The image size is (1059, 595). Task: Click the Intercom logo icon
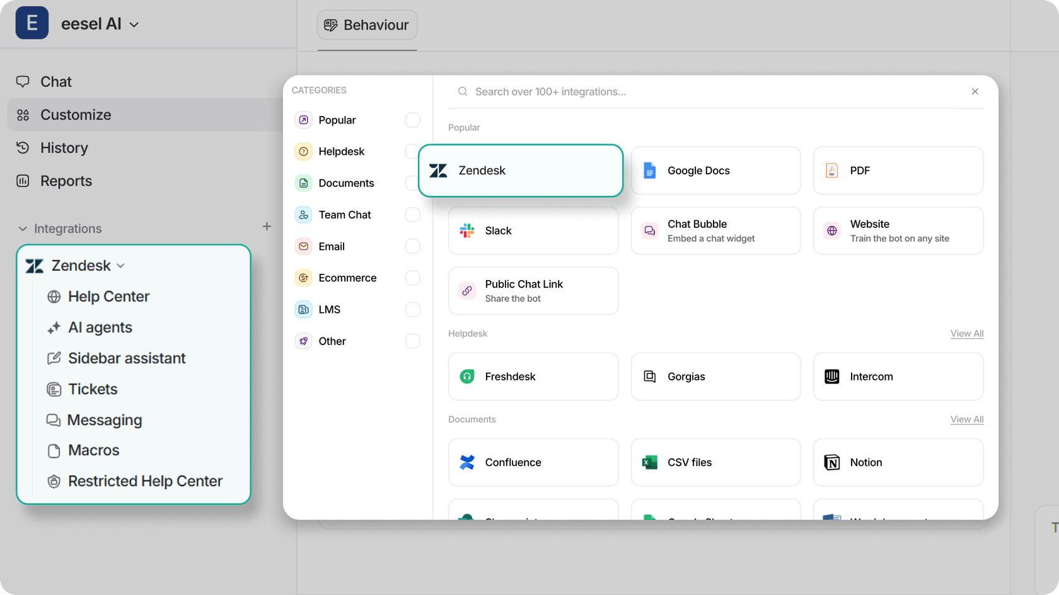coord(832,377)
